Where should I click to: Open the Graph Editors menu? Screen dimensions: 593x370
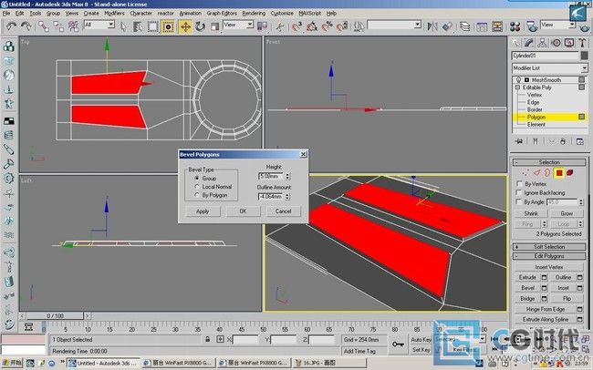[x=222, y=13]
